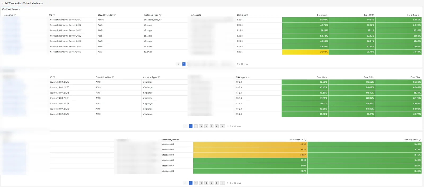
Task: Click Free Mem header in Ubuntu table
Action: [x=321, y=77]
